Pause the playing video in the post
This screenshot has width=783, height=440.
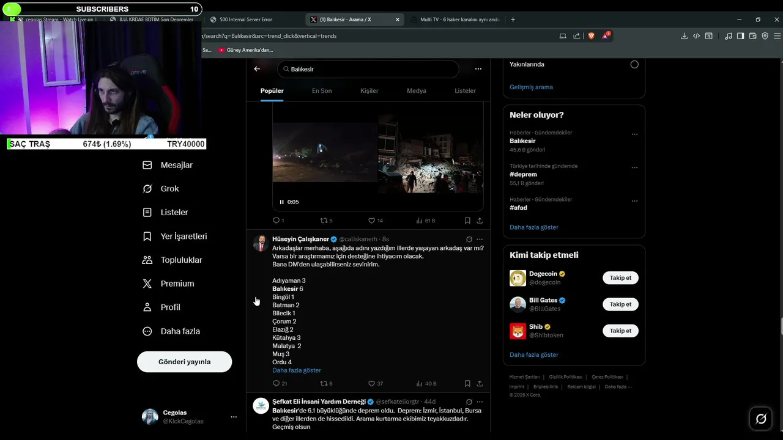tap(281, 202)
